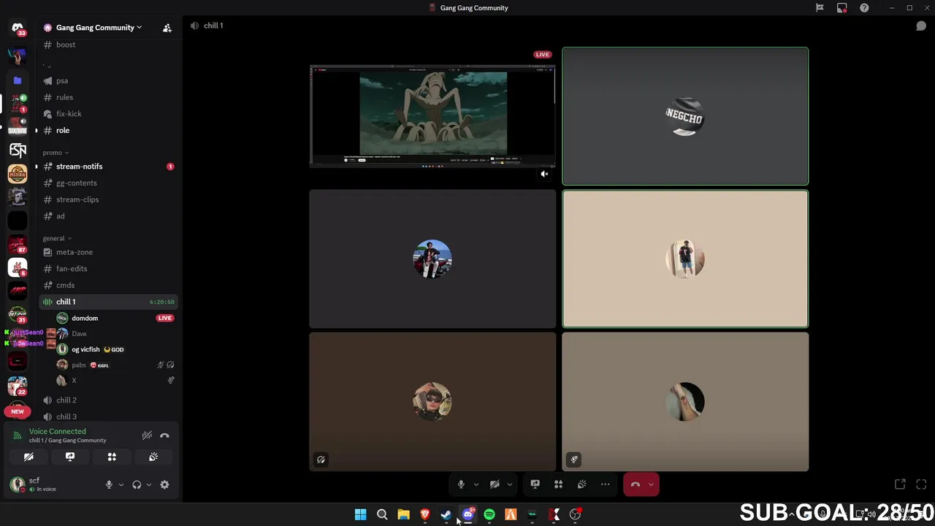Open the Windows Start menu
935x526 pixels.
[360, 515]
